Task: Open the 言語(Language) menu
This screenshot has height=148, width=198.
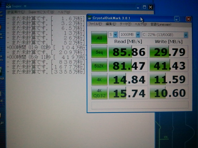Action: (161, 24)
